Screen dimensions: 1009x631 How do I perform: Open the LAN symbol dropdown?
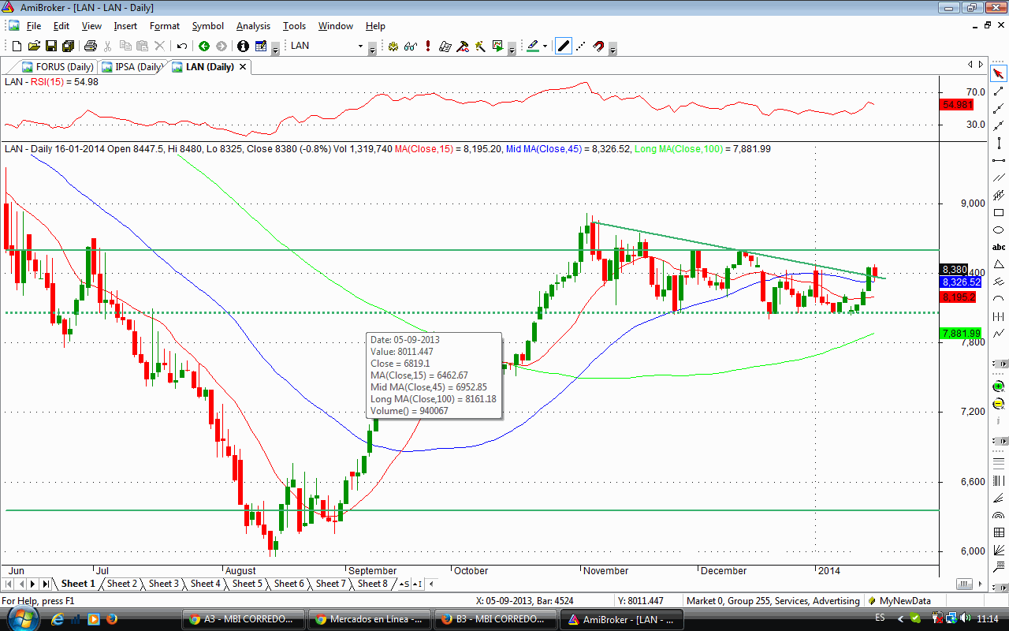point(372,47)
